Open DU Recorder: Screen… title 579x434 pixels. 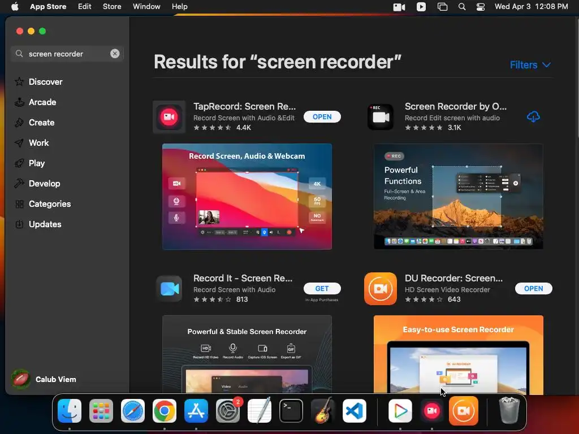click(x=453, y=278)
